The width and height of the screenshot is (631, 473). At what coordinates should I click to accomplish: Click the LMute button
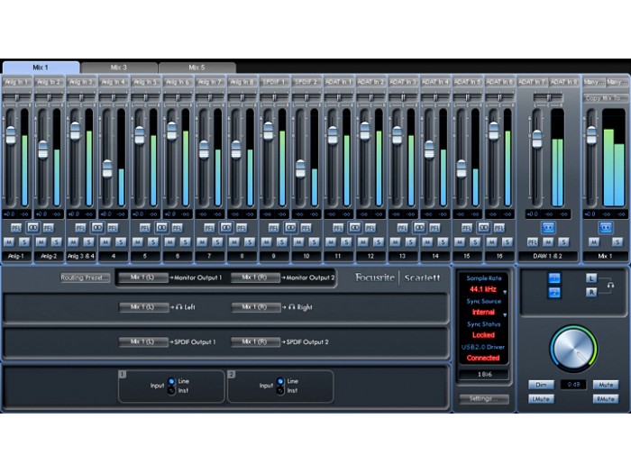(x=541, y=399)
